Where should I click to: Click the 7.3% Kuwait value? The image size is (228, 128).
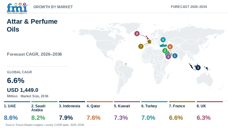[x=121, y=118]
